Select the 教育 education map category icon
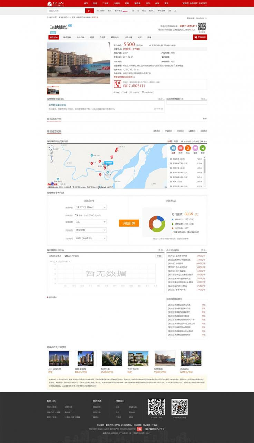Image resolution: width=254 pixels, height=443 pixels. coord(180,148)
